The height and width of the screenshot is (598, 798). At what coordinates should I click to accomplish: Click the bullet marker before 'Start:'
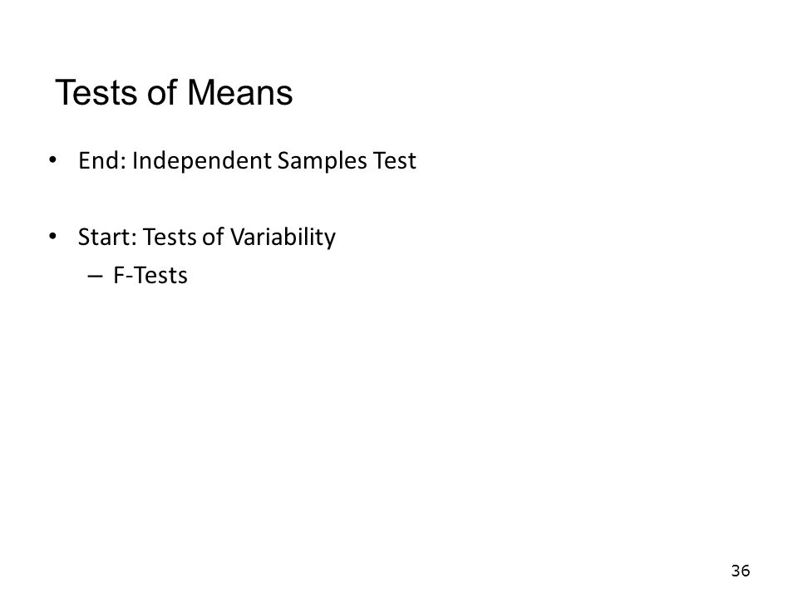[x=52, y=237]
